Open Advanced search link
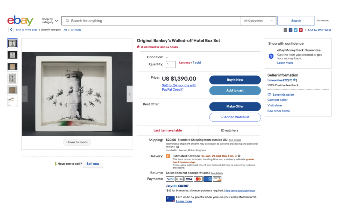The height and width of the screenshot is (212, 342). pos(323,21)
